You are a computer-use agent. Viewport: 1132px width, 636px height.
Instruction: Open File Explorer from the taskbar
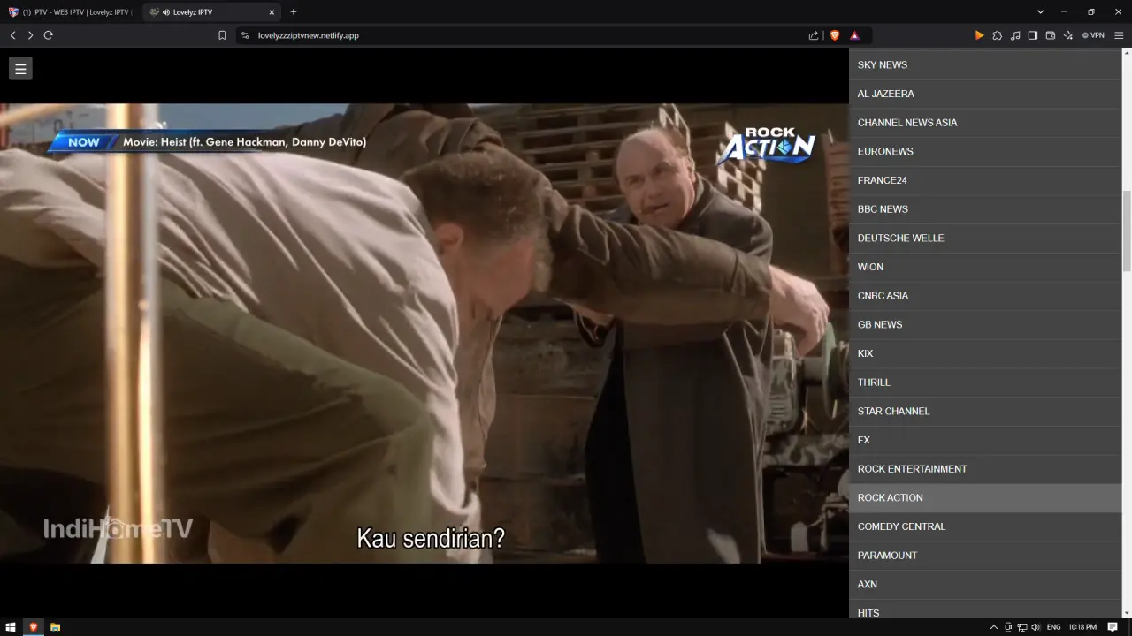click(55, 627)
